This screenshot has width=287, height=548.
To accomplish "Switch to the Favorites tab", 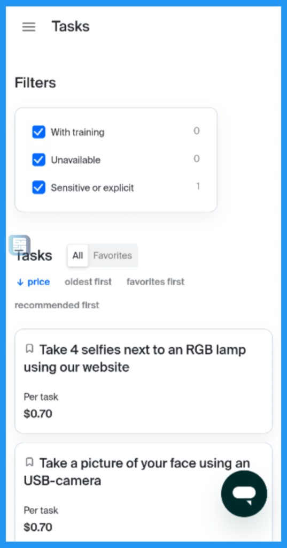I will 112,255.
